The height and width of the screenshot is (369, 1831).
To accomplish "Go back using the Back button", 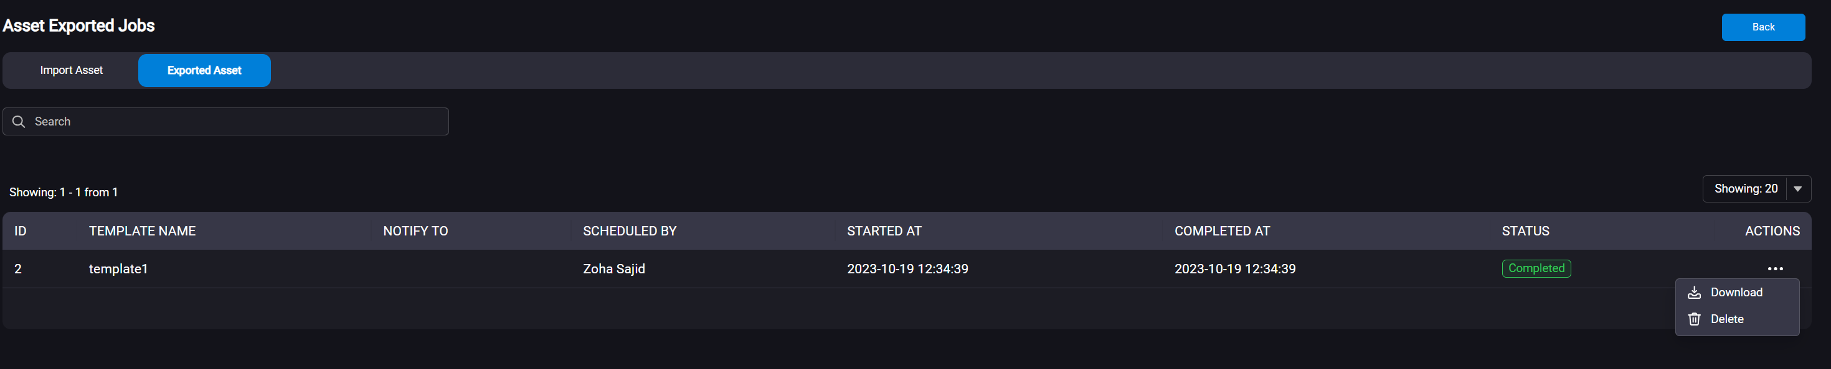I will click(1762, 27).
